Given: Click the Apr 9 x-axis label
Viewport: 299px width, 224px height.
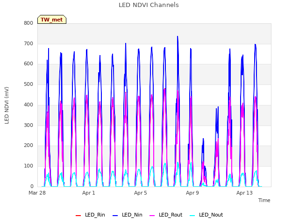Looking at the screenshot, I should click(x=192, y=193).
